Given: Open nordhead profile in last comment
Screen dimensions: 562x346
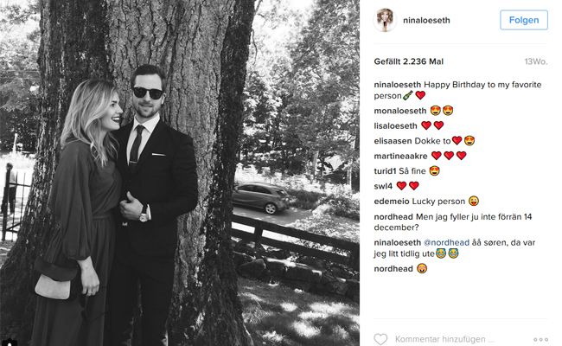Looking at the screenshot, I should 393,268.
